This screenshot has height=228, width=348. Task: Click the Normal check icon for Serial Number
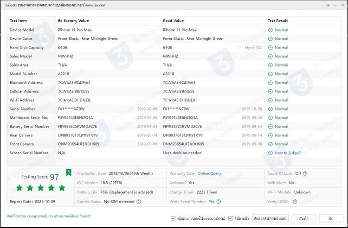click(x=270, y=109)
